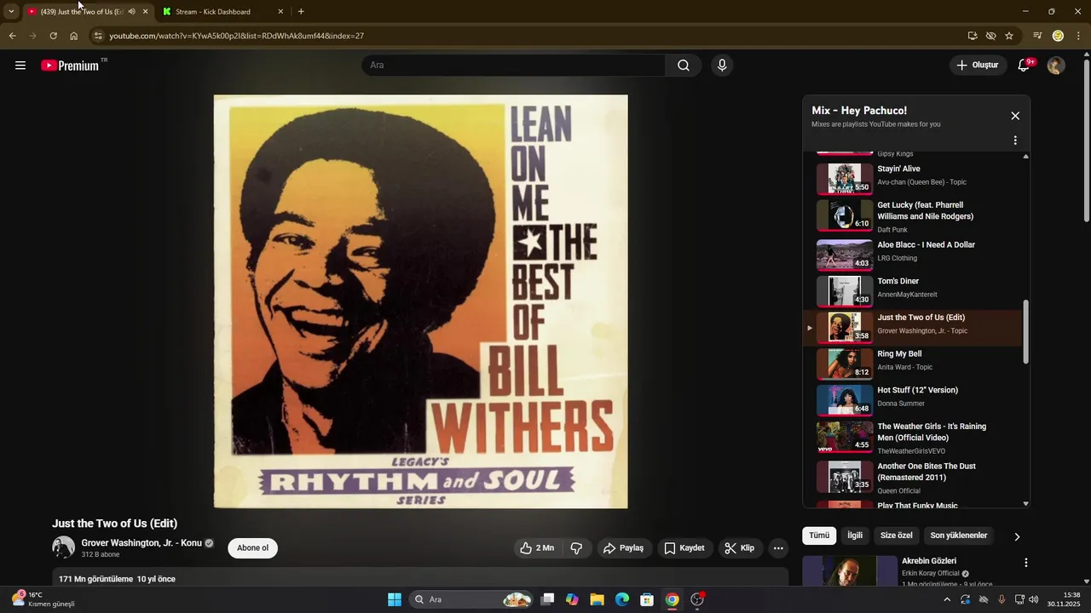
Task: Select the Son yüklenenler filter chip
Action: point(959,536)
